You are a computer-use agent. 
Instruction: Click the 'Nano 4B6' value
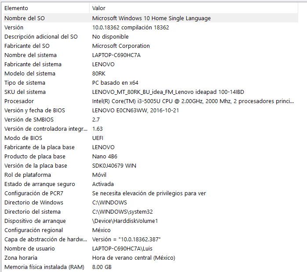(105, 156)
